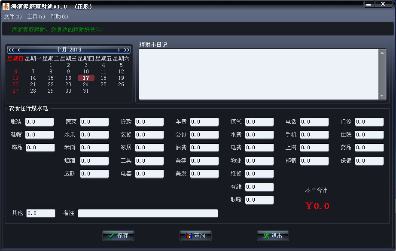Go to previous year in calendar
396x251 pixels.
(x=11, y=50)
